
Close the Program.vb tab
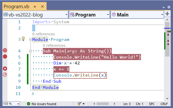click(x=42, y=6)
